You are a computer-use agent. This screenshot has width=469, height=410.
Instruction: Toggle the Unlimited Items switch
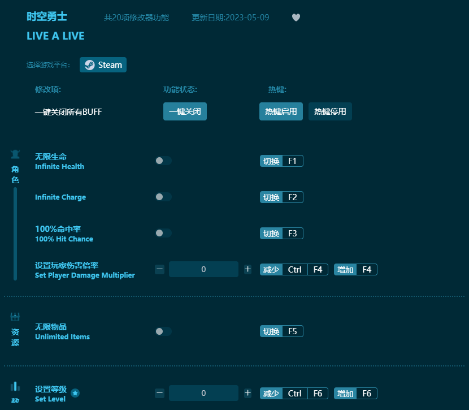coord(163,331)
